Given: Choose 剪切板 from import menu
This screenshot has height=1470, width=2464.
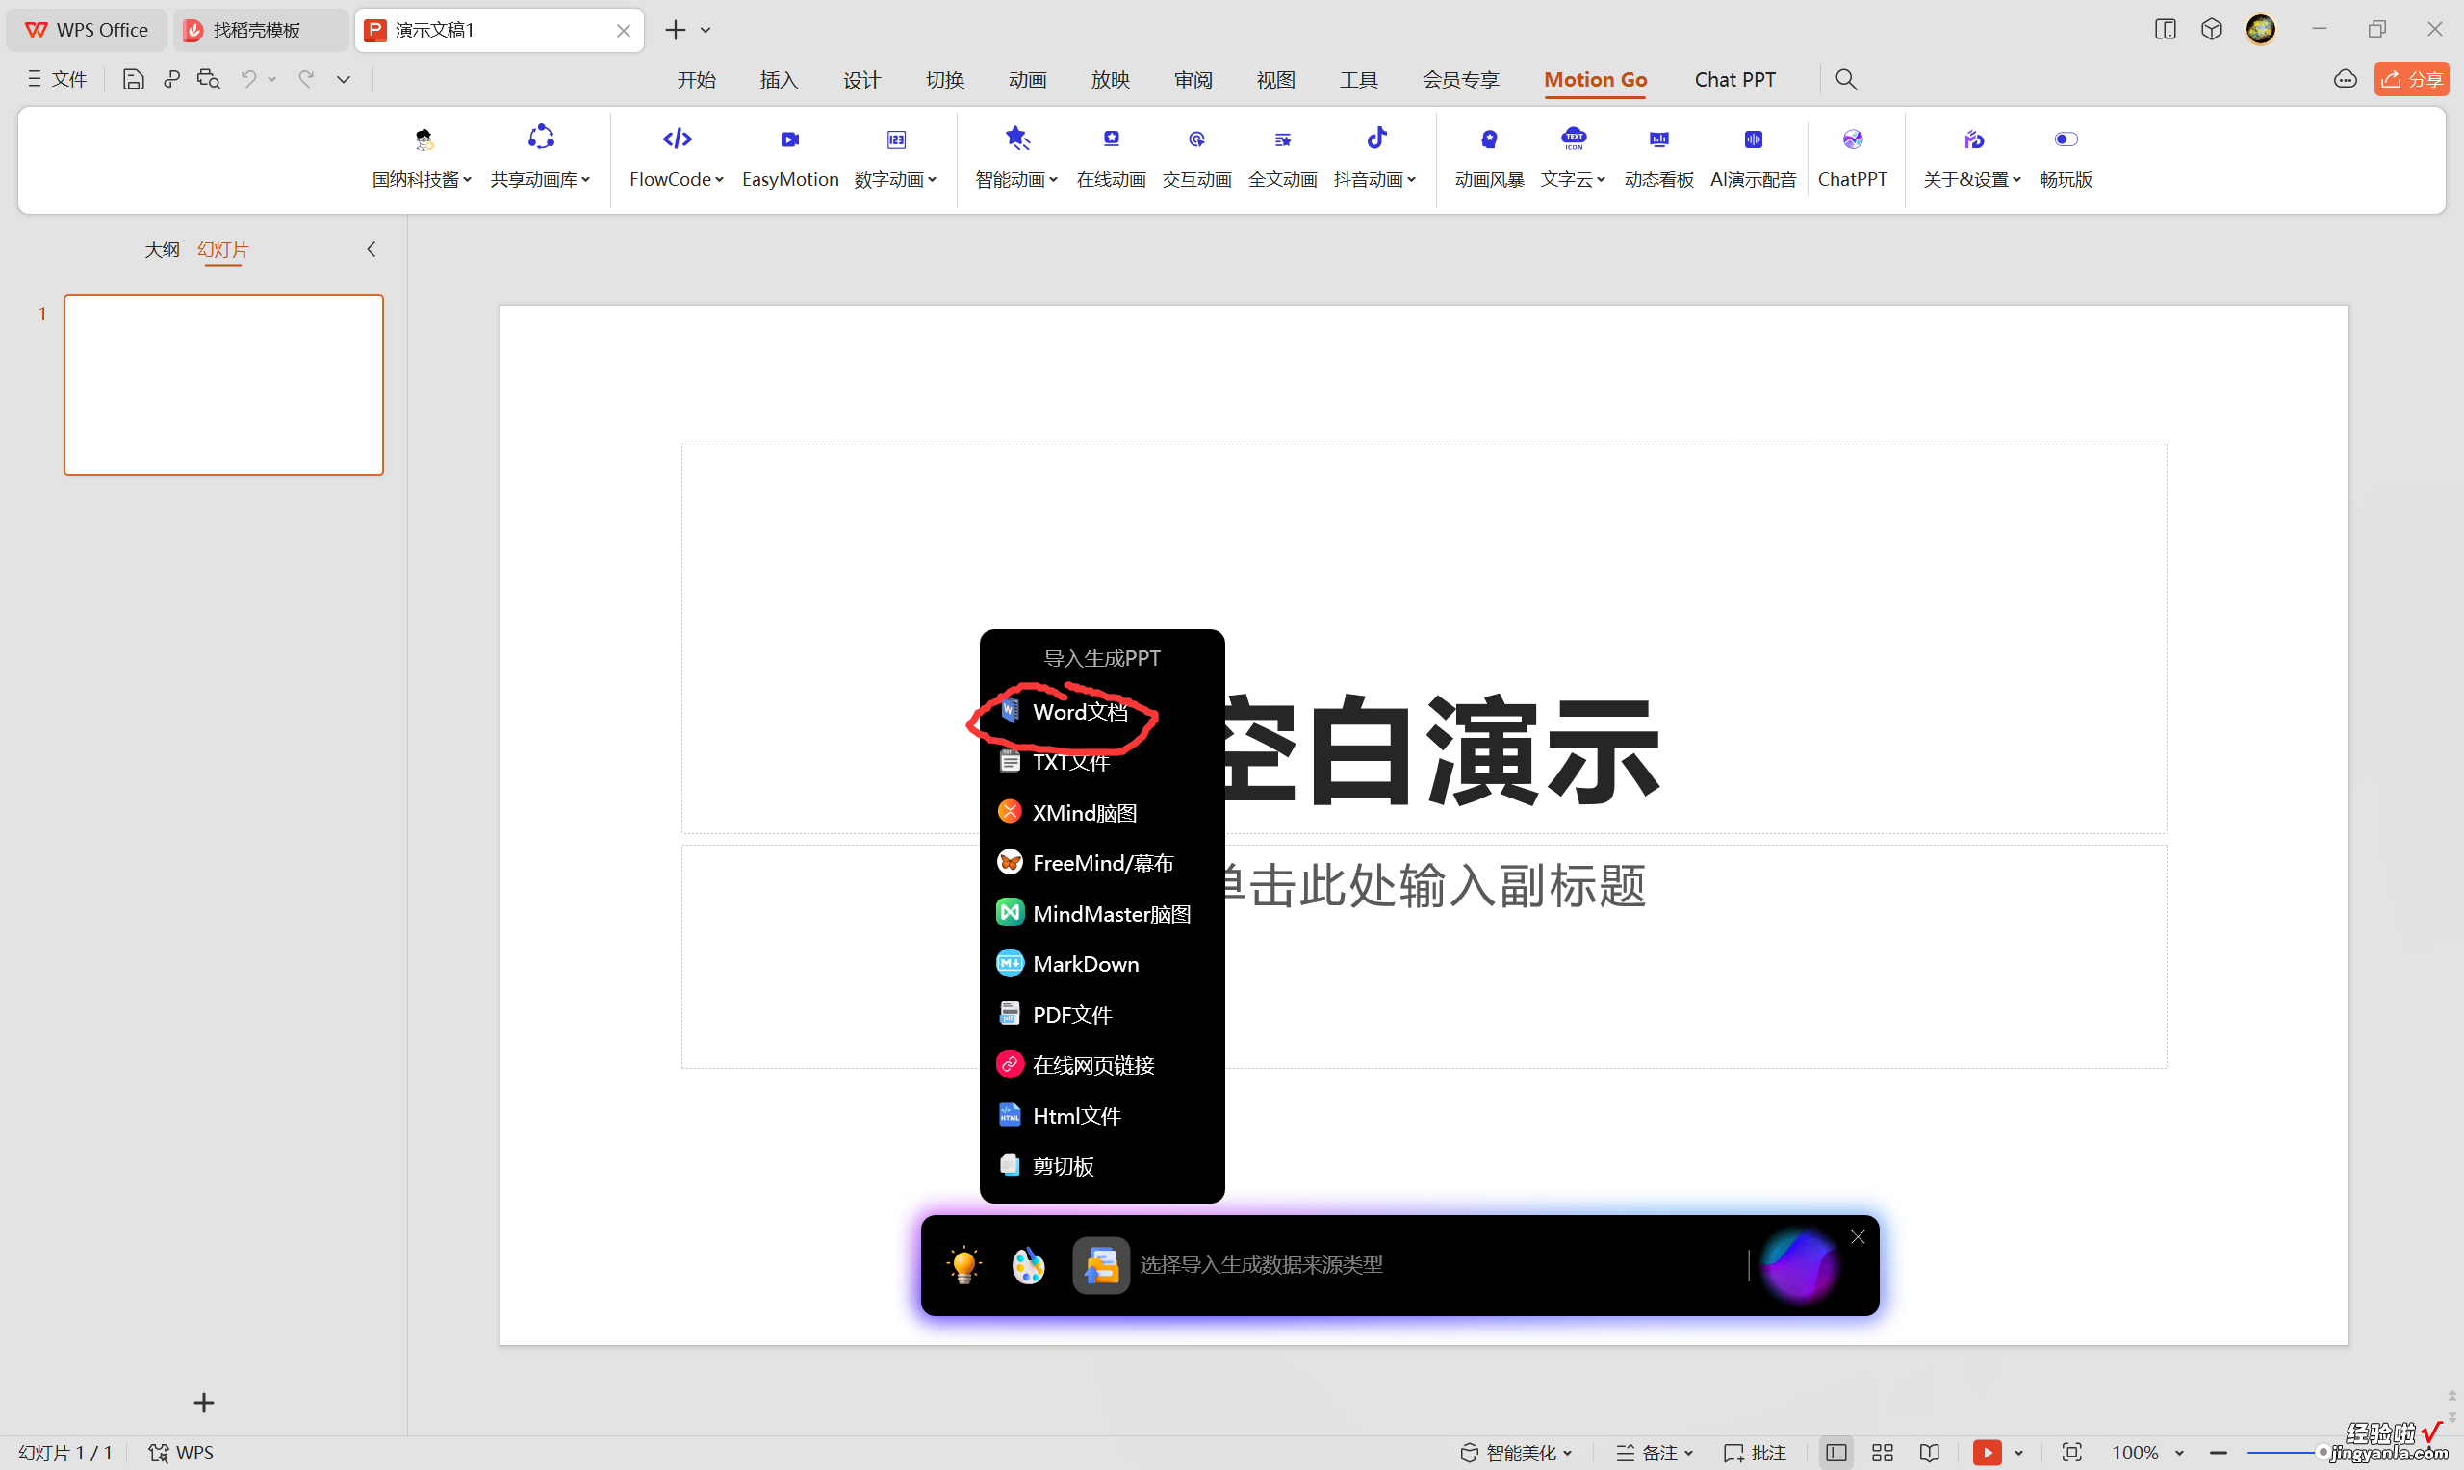Looking at the screenshot, I should (1102, 1166).
